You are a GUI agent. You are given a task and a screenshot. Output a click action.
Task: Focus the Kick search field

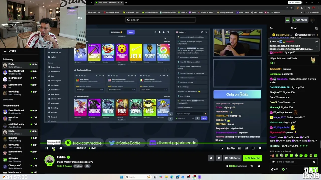click(x=160, y=20)
